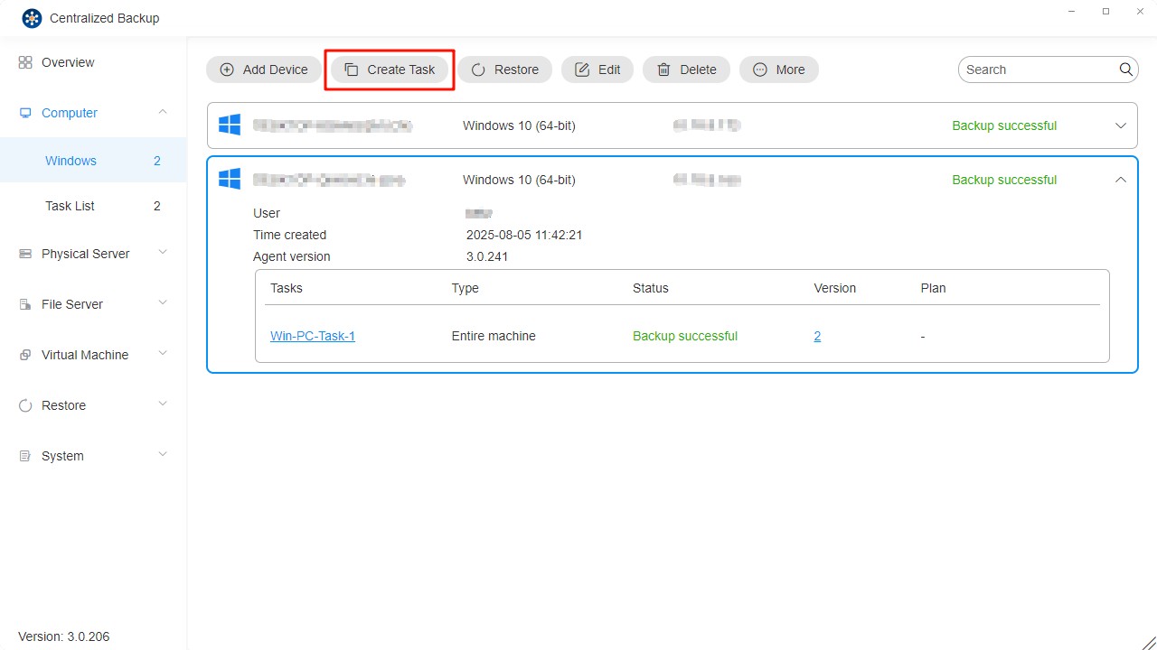Select the Computer icon in the sidebar
The width and height of the screenshot is (1157, 650).
(x=24, y=113)
